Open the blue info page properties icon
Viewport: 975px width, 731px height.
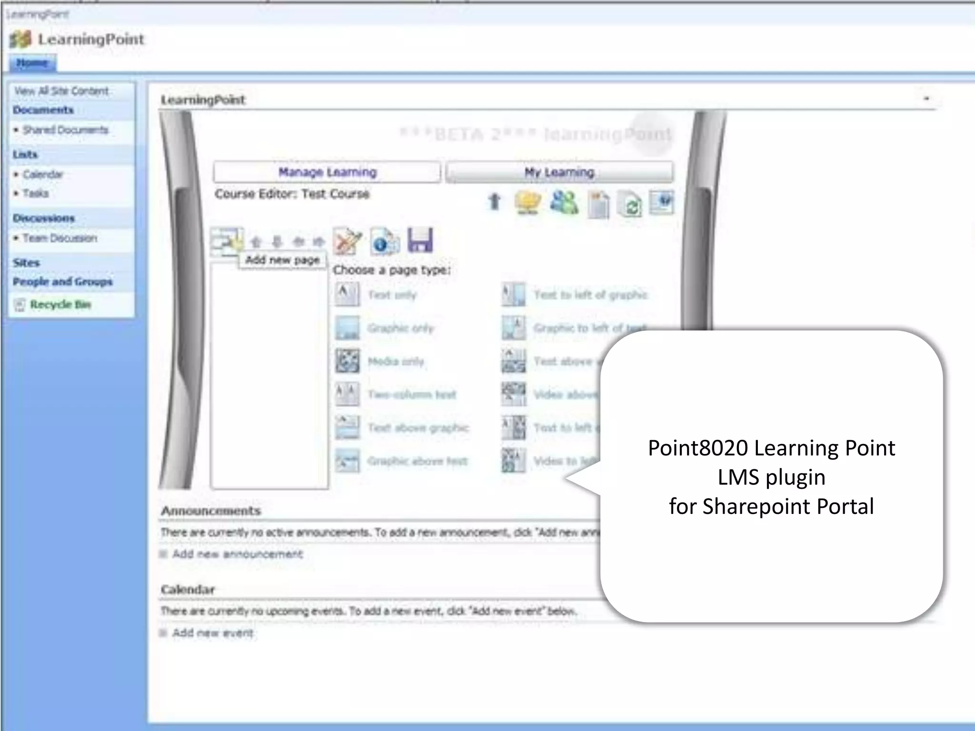tap(385, 241)
